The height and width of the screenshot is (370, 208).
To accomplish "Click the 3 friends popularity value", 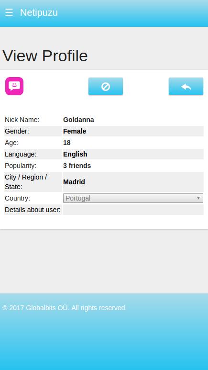I will click(x=77, y=166).
